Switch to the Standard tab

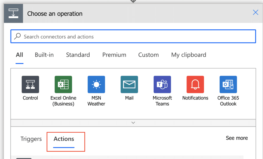click(x=78, y=55)
